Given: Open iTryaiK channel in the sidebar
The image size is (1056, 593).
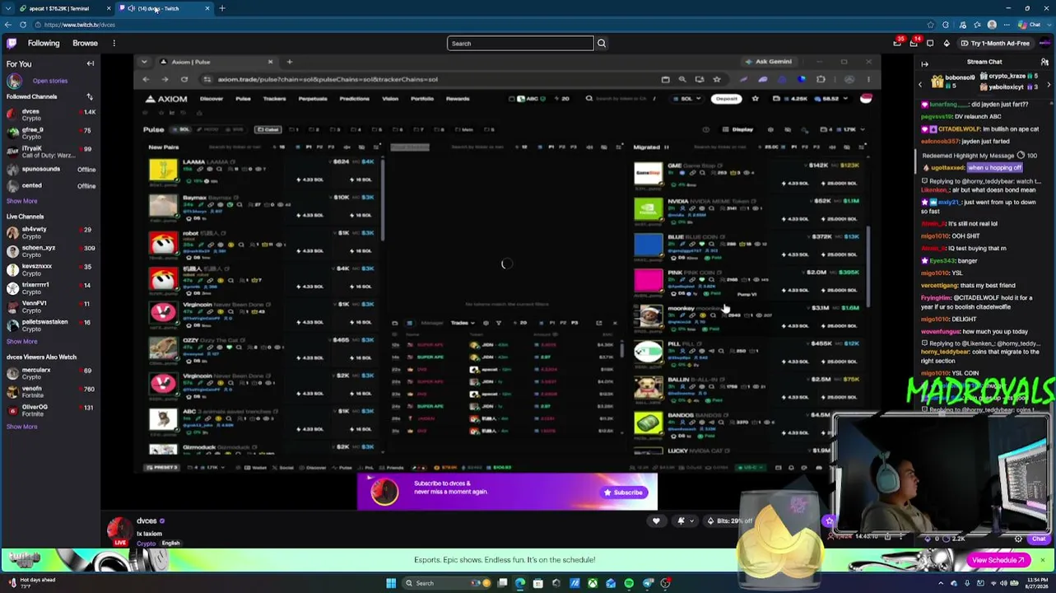Looking at the screenshot, I should [50, 152].
